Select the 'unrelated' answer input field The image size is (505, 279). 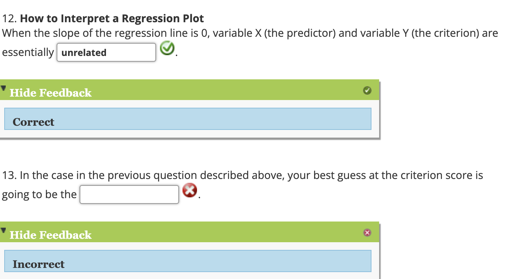pos(106,52)
